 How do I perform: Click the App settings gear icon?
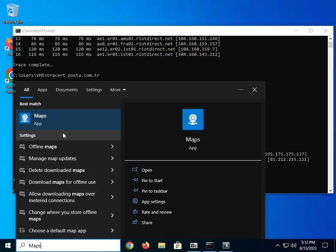(x=135, y=201)
